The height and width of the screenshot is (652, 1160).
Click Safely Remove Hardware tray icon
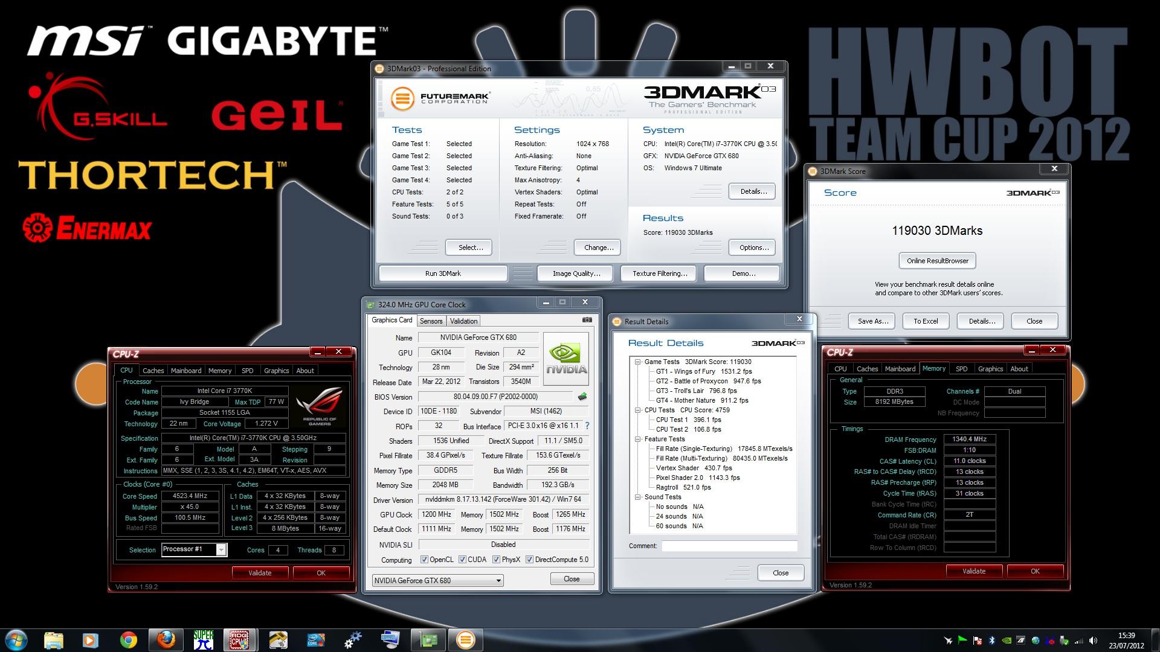click(1065, 641)
